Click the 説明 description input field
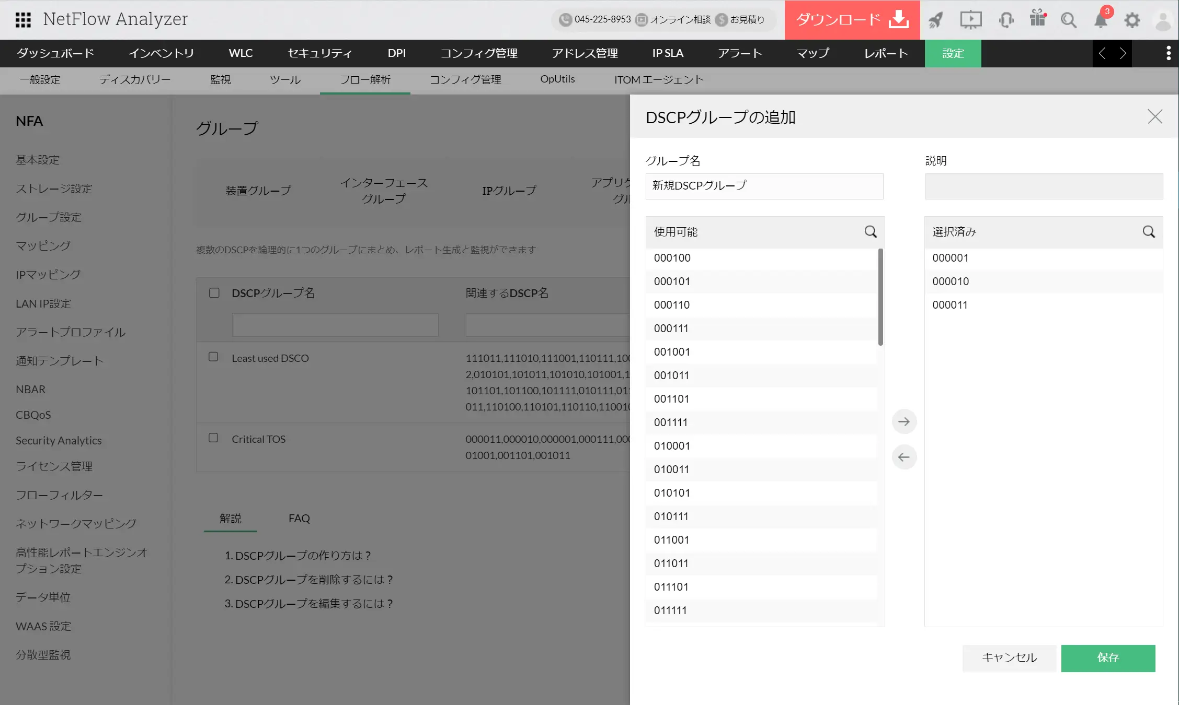Viewport: 1179px width, 705px height. [1044, 186]
